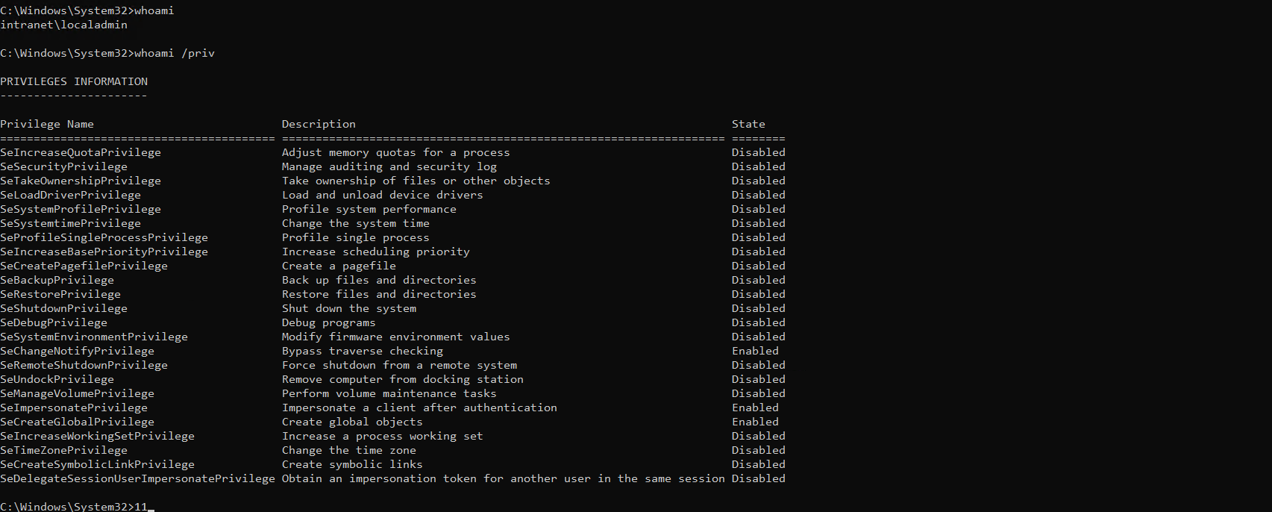The height and width of the screenshot is (512, 1272).
Task: Click the SeBackupPrivilege row name
Action: (57, 280)
